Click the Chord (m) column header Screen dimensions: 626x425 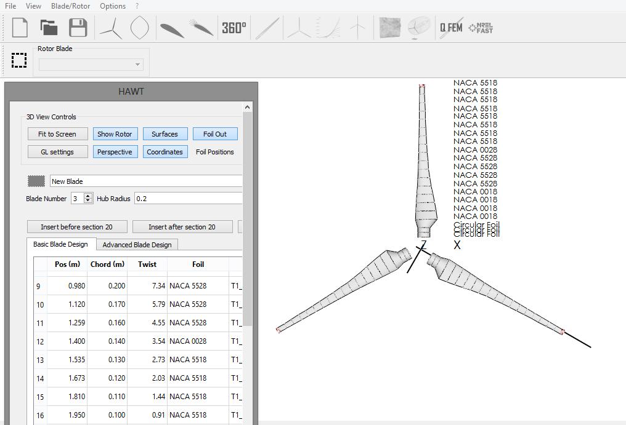[x=107, y=264]
